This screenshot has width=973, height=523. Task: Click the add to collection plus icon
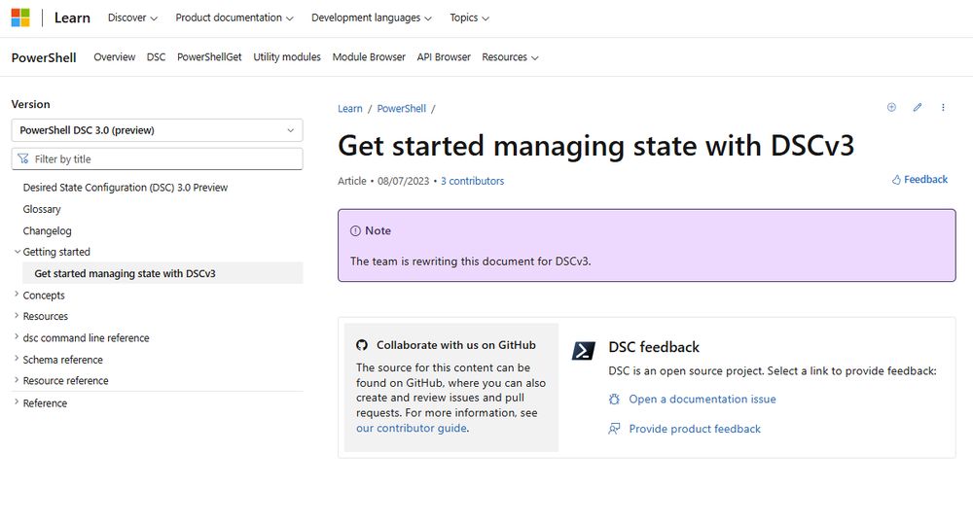(x=891, y=108)
